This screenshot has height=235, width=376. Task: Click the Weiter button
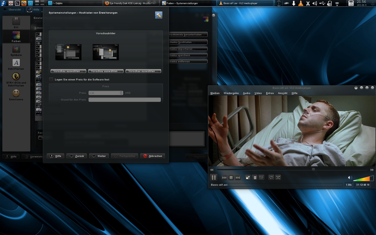pyautogui.click(x=99, y=156)
